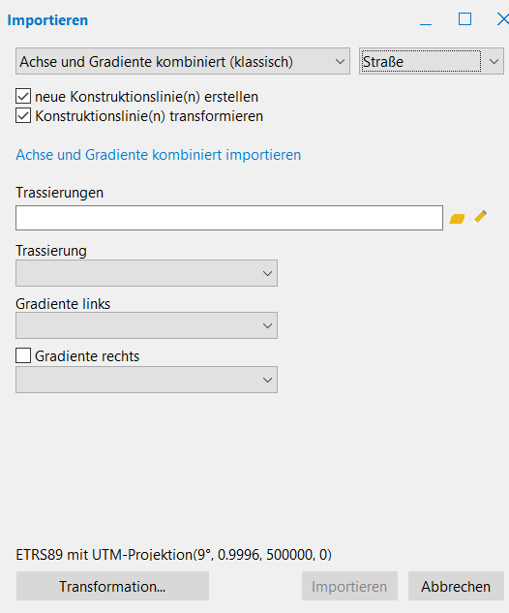
Task: Open the Trassierung combo box
Action: [146, 273]
